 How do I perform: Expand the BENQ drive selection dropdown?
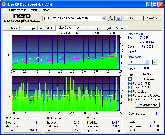point(104,18)
